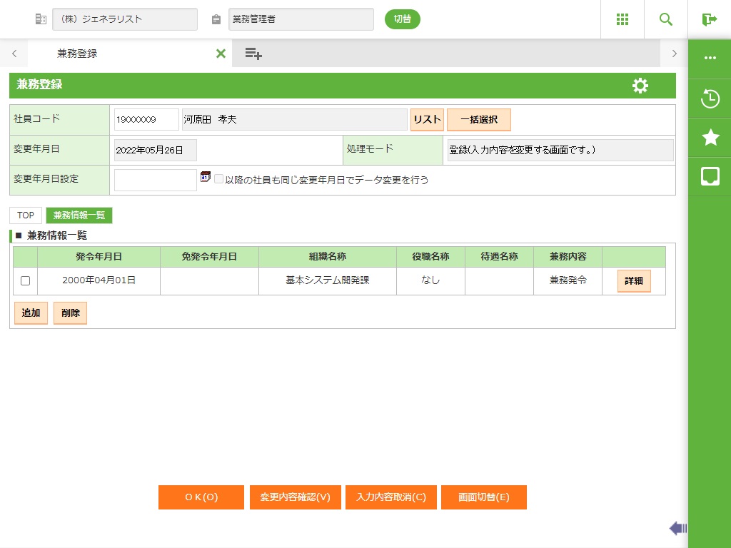Switch to the TOP tab
731x548 pixels.
click(x=26, y=215)
